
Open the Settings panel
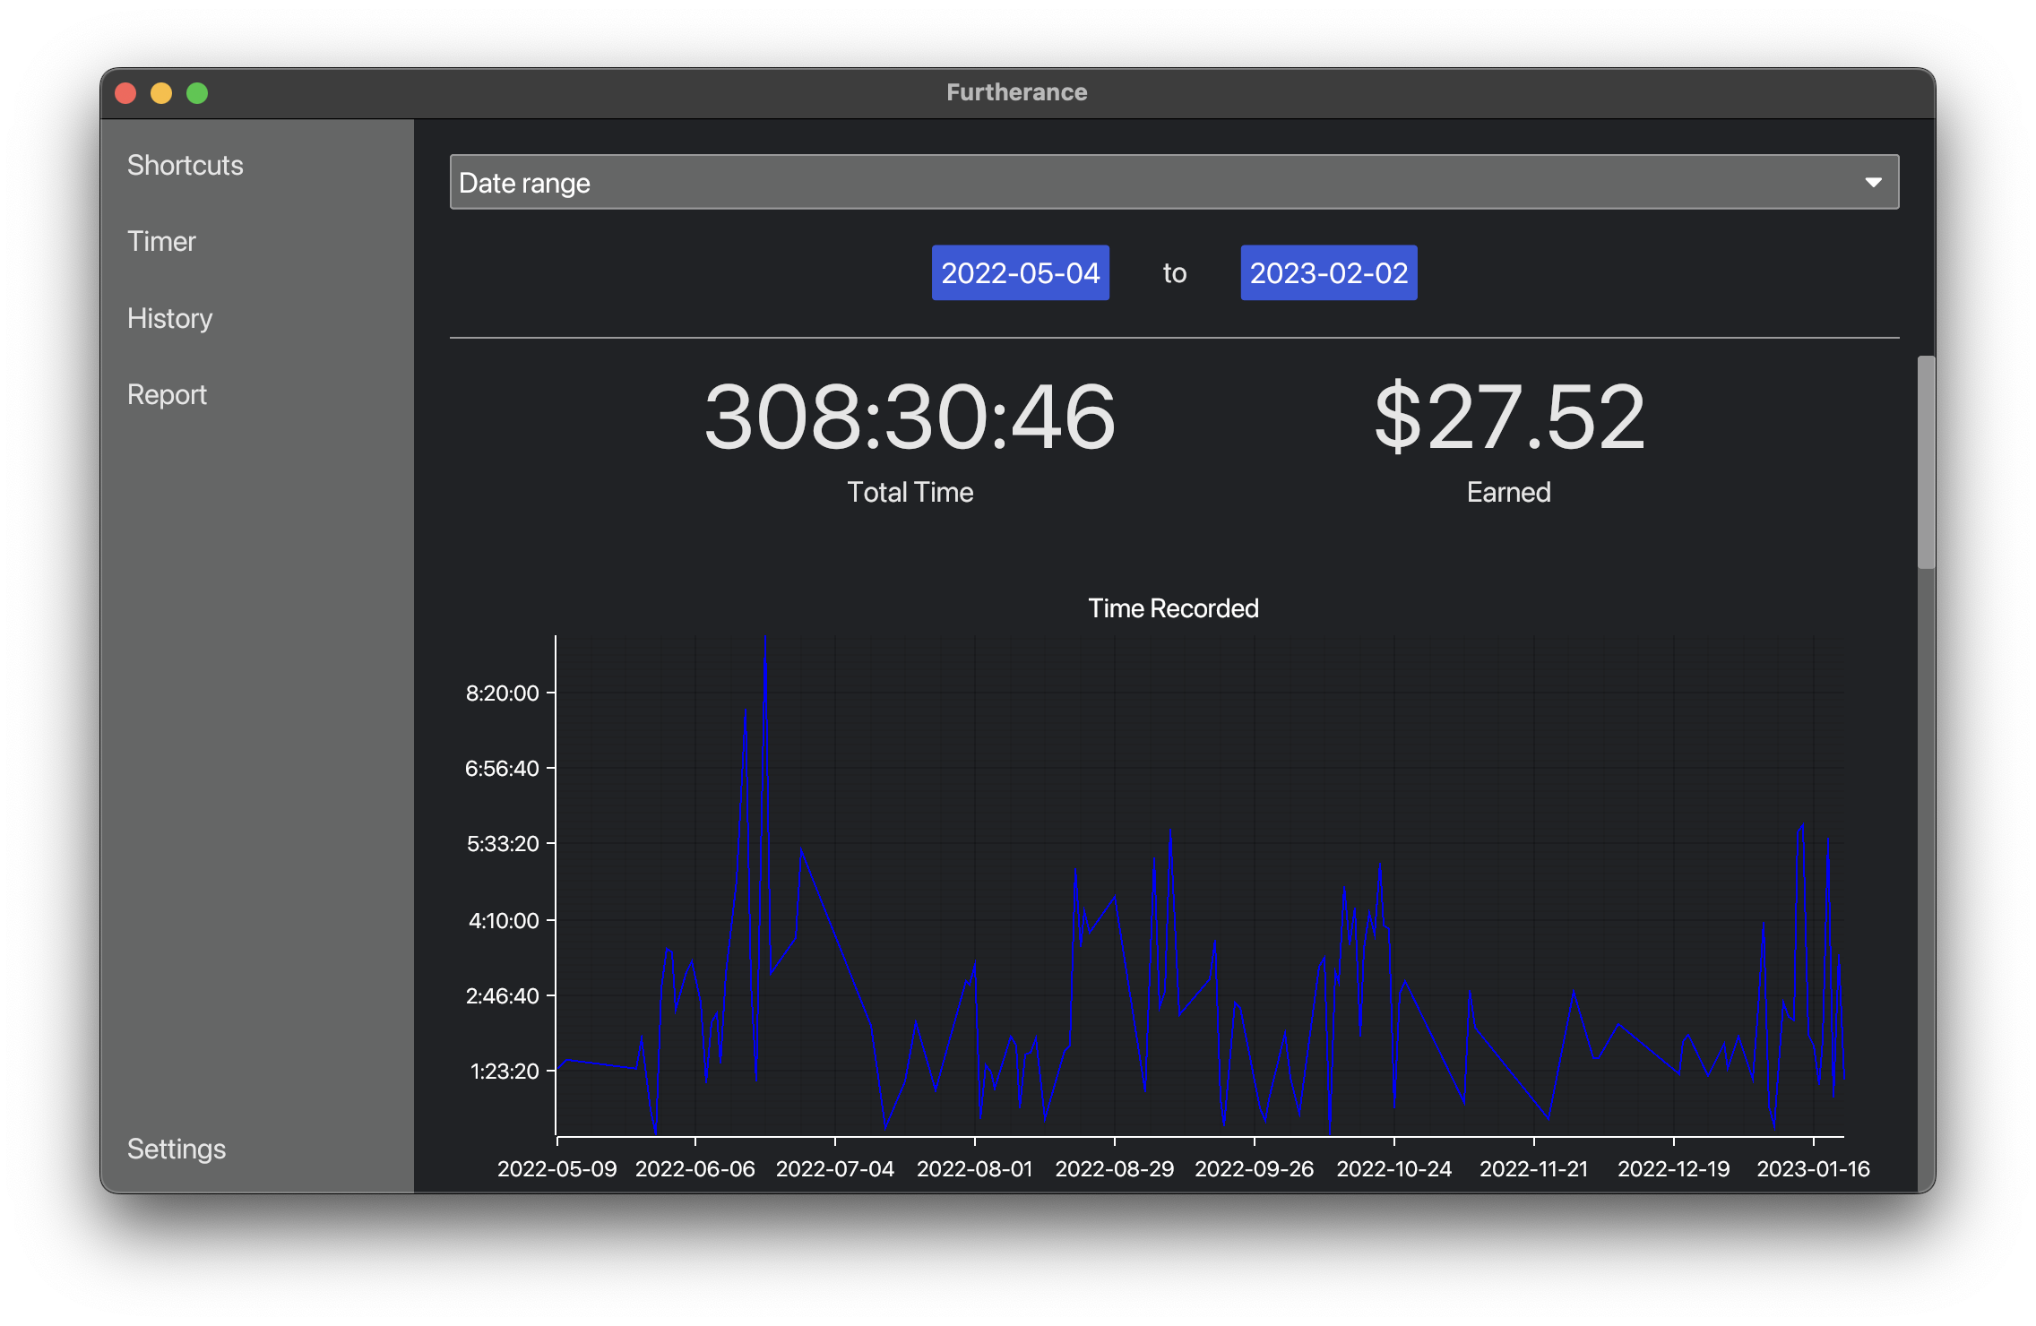pos(177,1148)
